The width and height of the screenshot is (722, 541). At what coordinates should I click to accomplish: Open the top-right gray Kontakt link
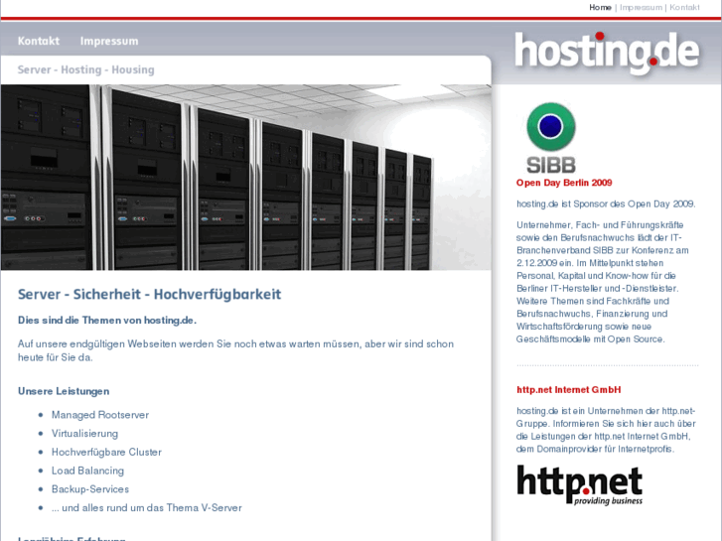point(684,7)
